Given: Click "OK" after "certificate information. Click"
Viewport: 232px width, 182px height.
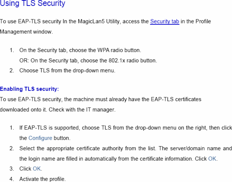Looking at the screenshot, I should coord(212,159).
